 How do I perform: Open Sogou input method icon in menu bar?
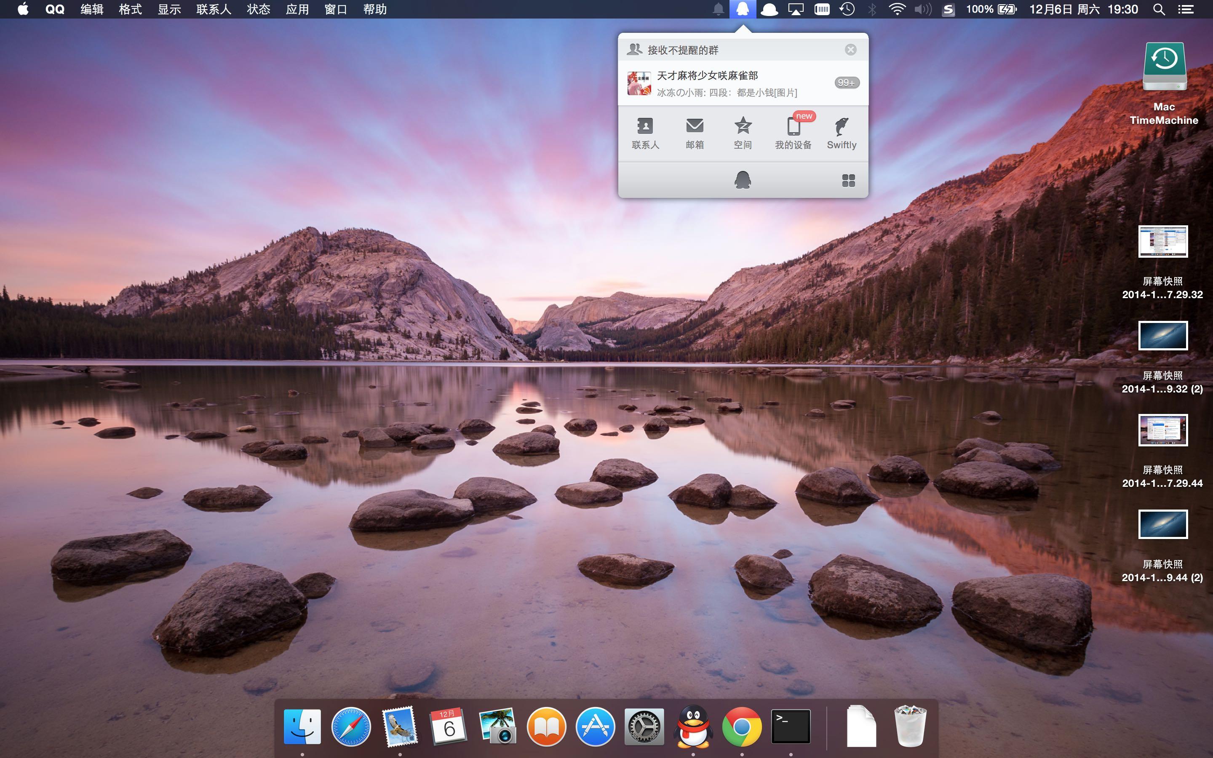pyautogui.click(x=949, y=9)
